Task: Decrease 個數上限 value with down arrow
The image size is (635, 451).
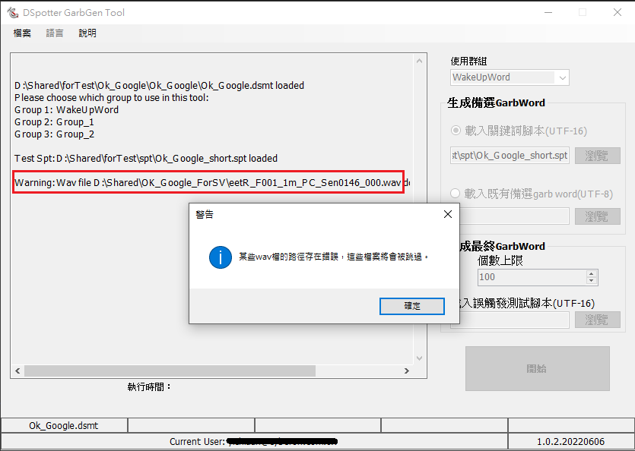Action: [x=591, y=281]
